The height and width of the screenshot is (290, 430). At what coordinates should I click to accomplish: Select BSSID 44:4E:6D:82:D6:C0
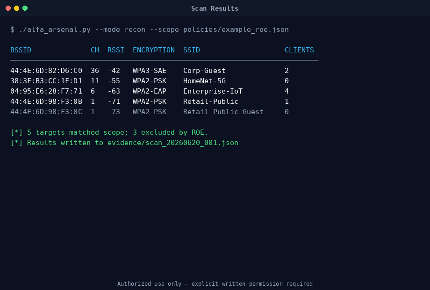[46, 71]
